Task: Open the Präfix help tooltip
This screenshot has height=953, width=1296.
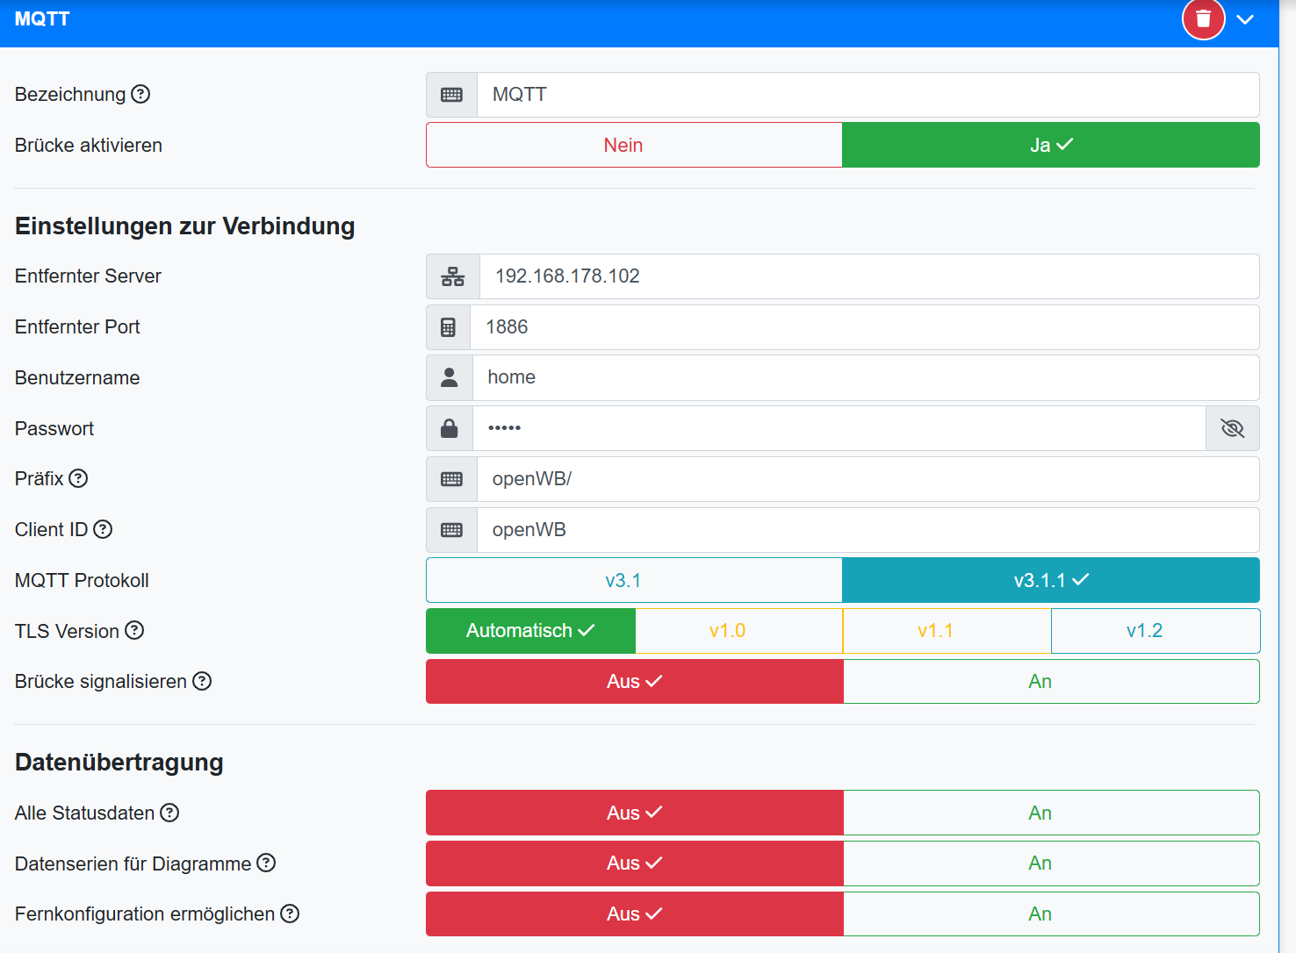Action: pyautogui.click(x=78, y=478)
